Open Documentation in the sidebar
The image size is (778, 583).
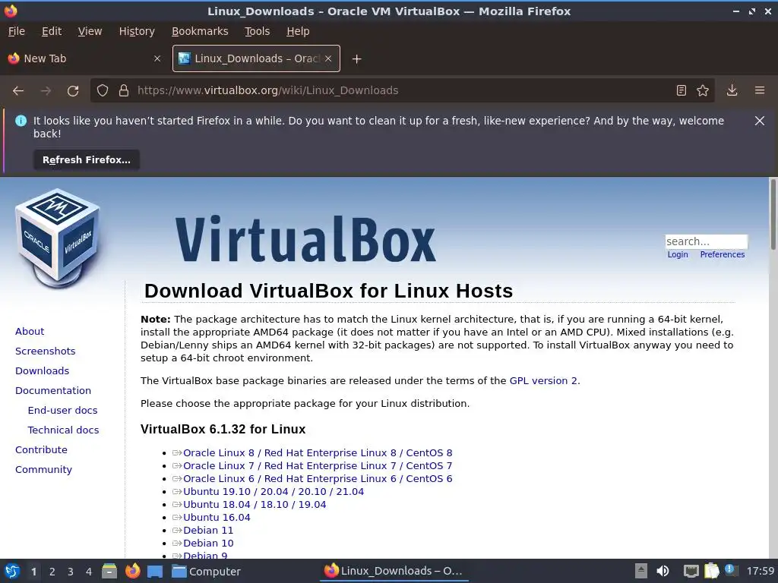(x=53, y=391)
